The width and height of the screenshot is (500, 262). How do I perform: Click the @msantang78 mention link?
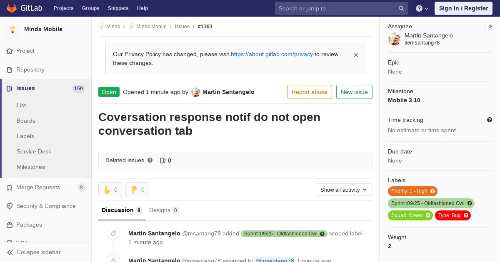[x=275, y=260]
